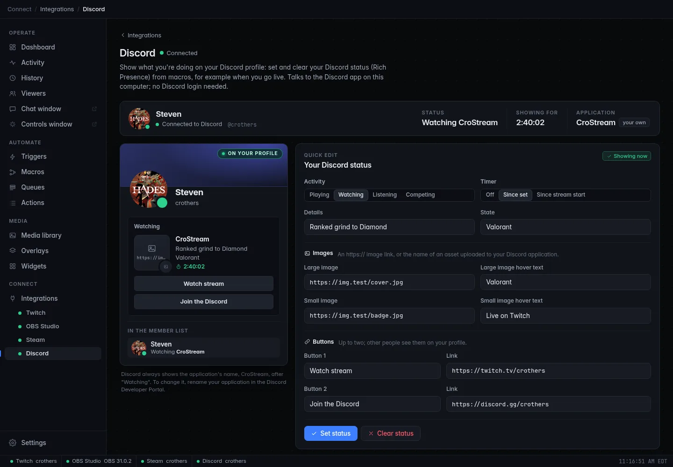Click the Settings gear icon
The height and width of the screenshot is (467, 673).
[x=13, y=443]
